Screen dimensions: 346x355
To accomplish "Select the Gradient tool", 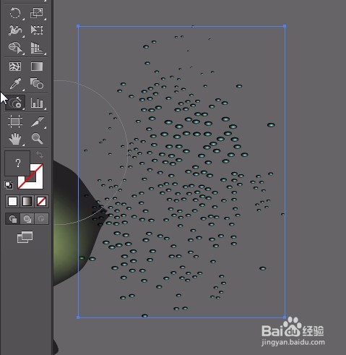I will (x=37, y=67).
